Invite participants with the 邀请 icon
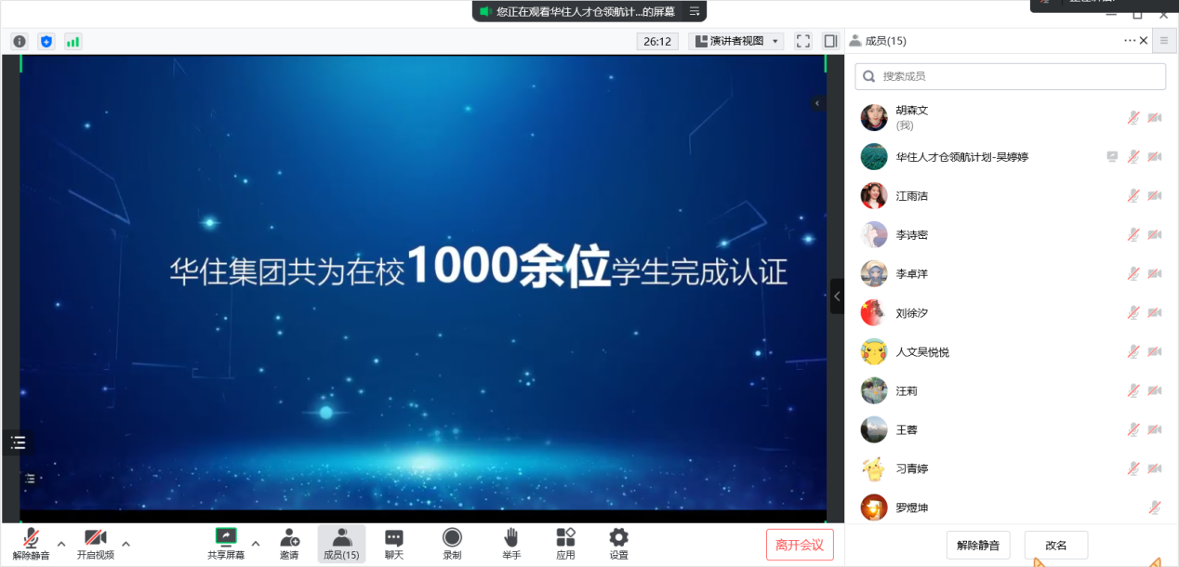Image resolution: width=1179 pixels, height=567 pixels. 288,544
